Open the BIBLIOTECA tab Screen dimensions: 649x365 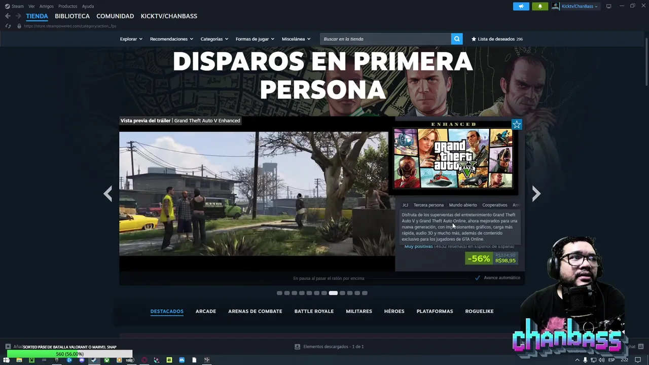[x=72, y=16]
